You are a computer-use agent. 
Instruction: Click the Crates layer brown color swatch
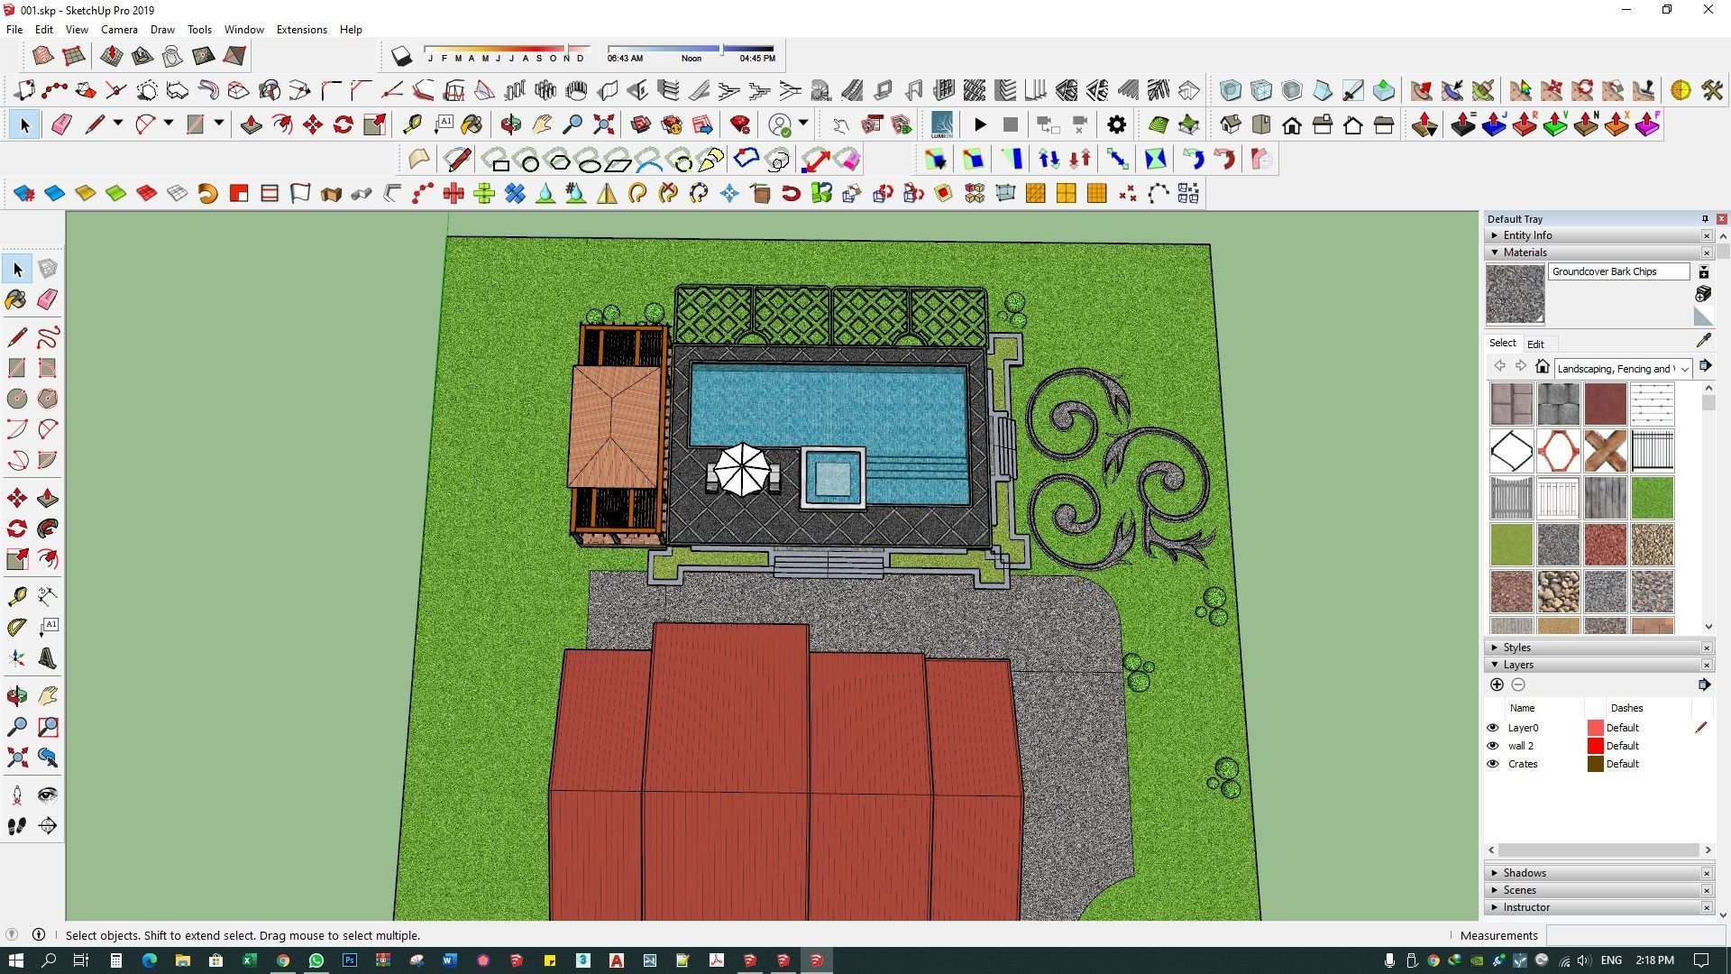tap(1595, 764)
